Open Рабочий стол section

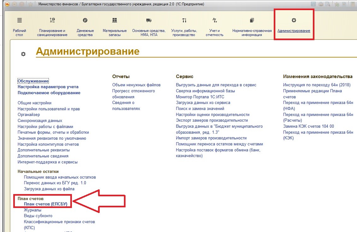coord(19,27)
